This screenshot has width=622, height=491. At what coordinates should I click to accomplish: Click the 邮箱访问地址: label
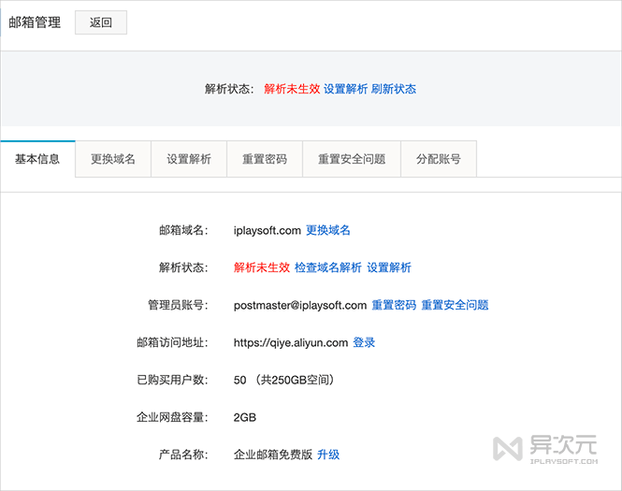[172, 342]
